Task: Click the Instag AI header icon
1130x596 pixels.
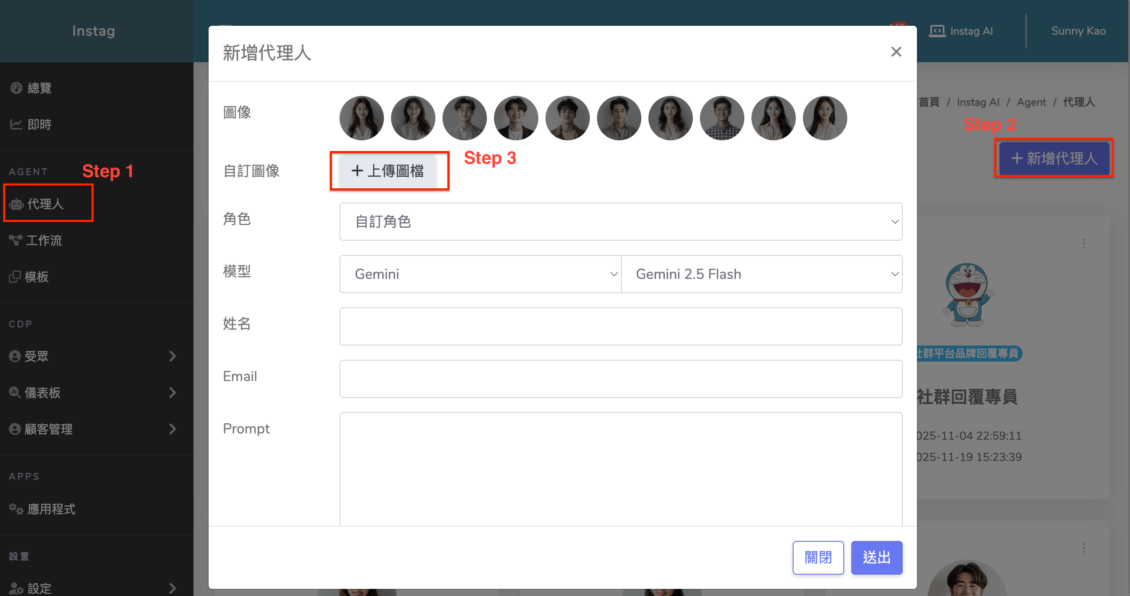Action: click(937, 31)
